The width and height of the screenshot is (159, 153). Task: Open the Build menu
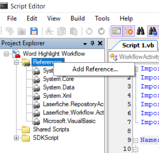[77, 18]
